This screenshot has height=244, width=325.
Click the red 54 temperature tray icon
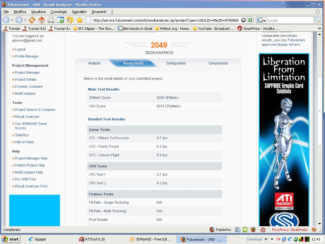click(278, 239)
